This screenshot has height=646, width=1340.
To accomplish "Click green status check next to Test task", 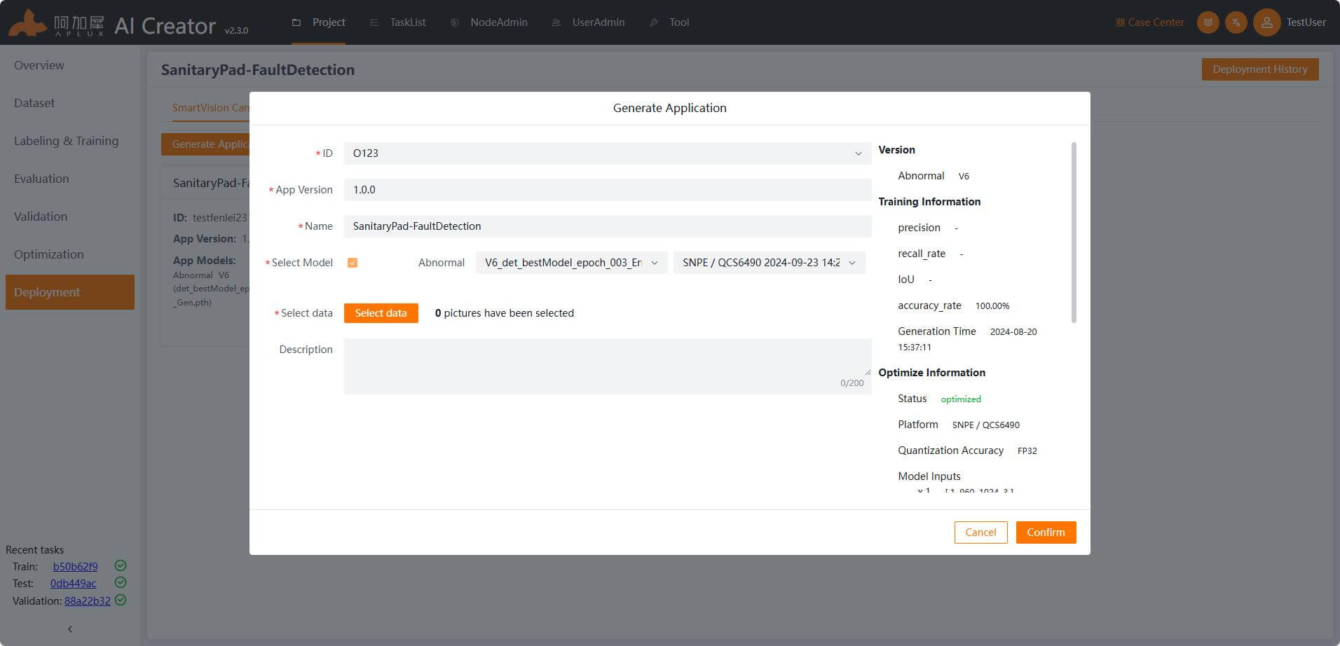I will pyautogui.click(x=121, y=582).
